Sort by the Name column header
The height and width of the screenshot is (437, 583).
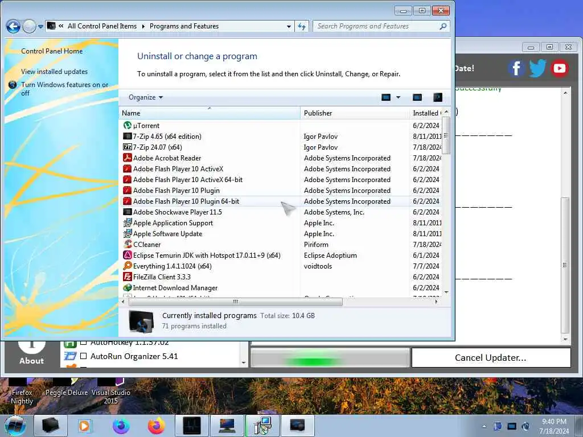(210, 113)
